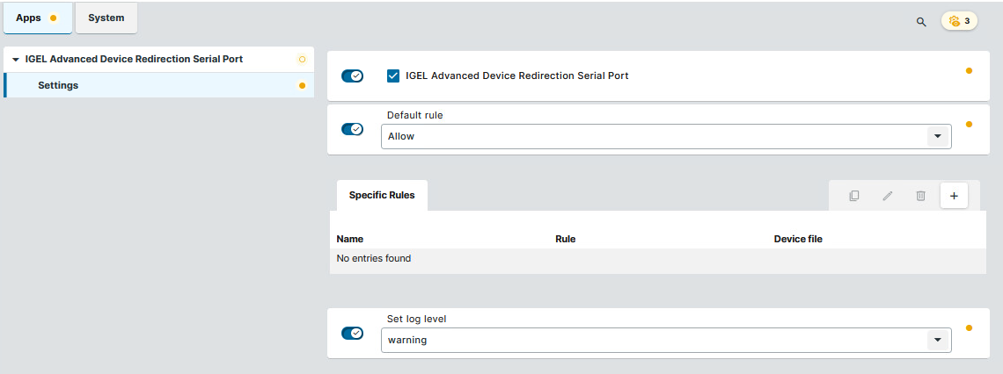Click orange dot beside Set log level row
Image resolution: width=1003 pixels, height=374 pixels.
coord(969,328)
